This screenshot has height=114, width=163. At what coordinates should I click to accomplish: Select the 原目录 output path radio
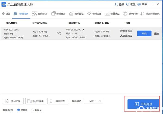click(x=18, y=110)
